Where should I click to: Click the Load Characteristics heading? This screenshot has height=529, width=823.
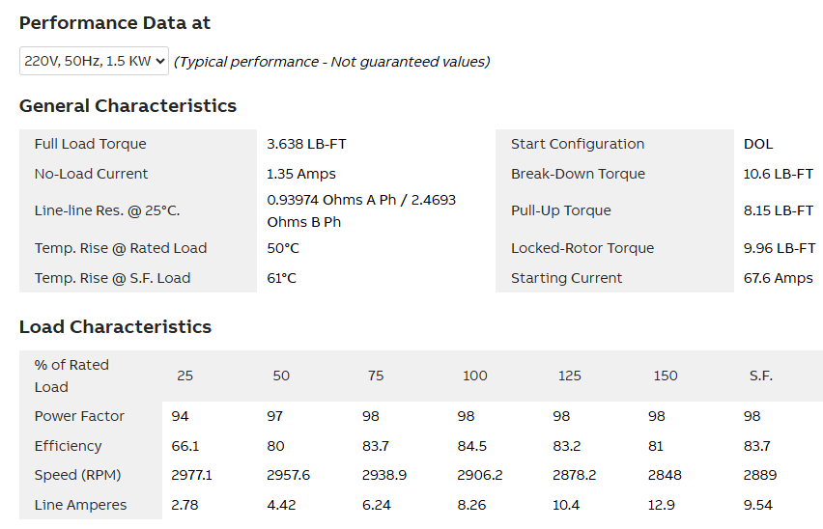pyautogui.click(x=115, y=326)
